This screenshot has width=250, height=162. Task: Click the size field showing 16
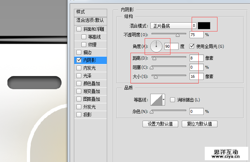(x=197, y=76)
